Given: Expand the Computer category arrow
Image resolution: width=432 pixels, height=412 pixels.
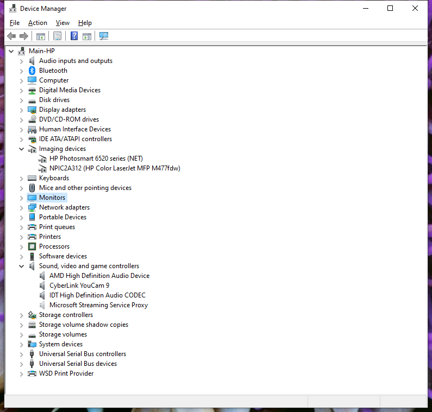Looking at the screenshot, I should [x=22, y=81].
